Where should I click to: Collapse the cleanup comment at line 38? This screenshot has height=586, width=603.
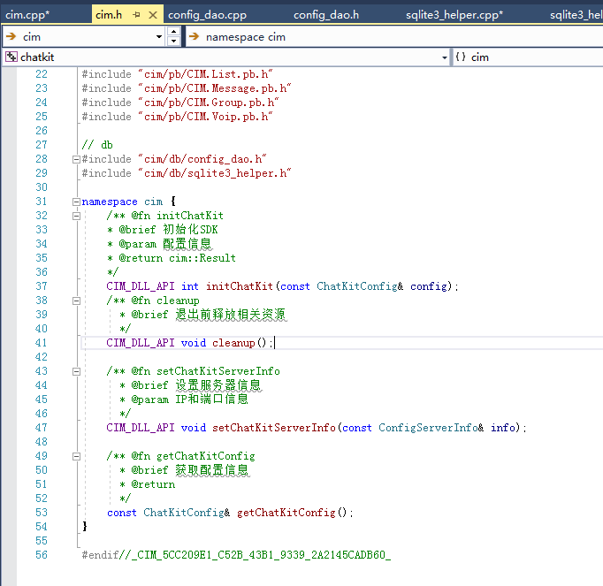(76, 301)
